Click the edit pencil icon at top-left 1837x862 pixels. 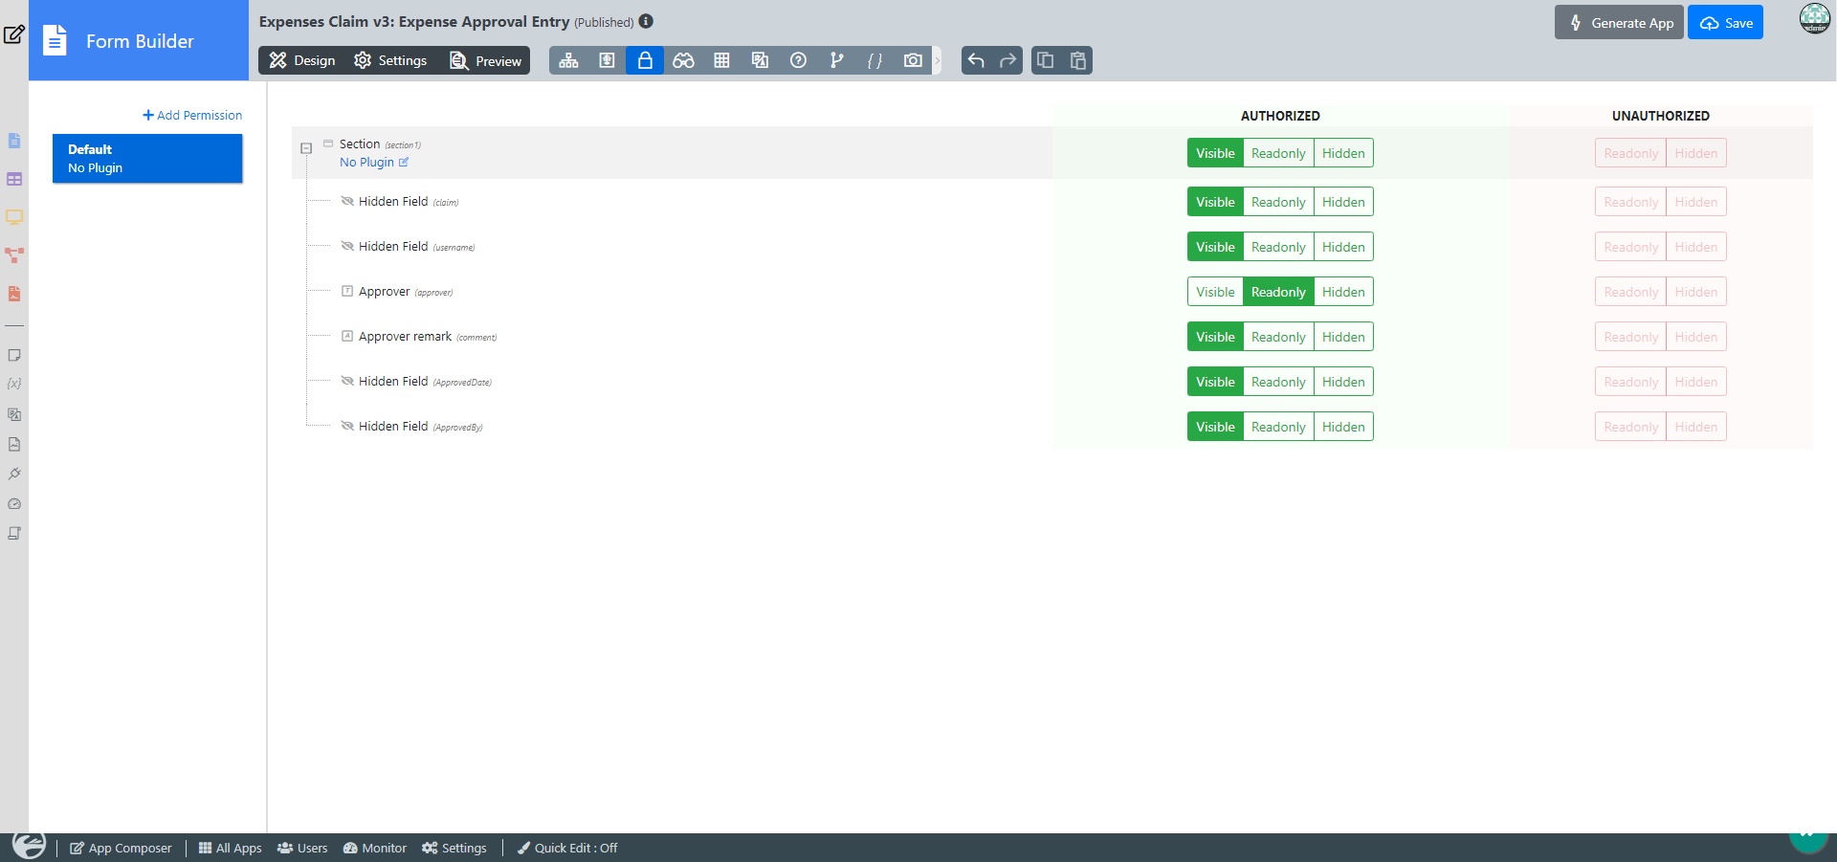(13, 35)
